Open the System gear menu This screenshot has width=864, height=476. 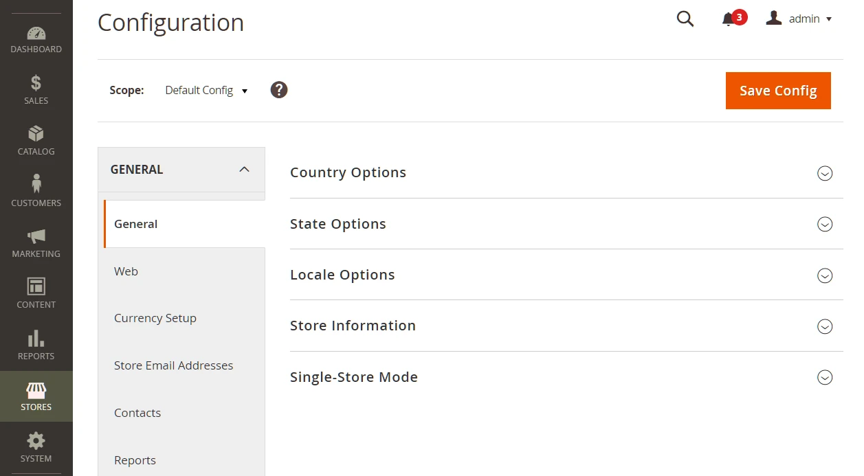click(36, 447)
